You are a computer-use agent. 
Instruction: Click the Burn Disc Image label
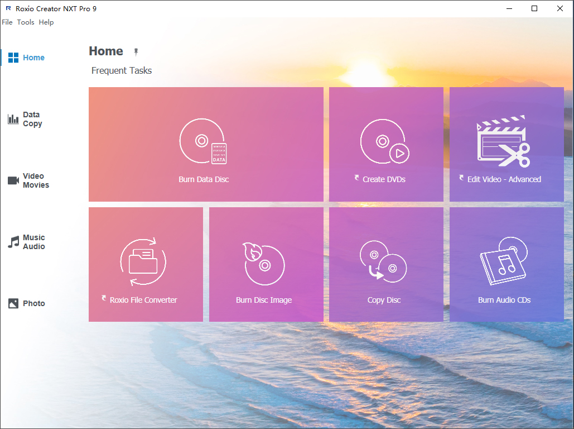click(263, 300)
